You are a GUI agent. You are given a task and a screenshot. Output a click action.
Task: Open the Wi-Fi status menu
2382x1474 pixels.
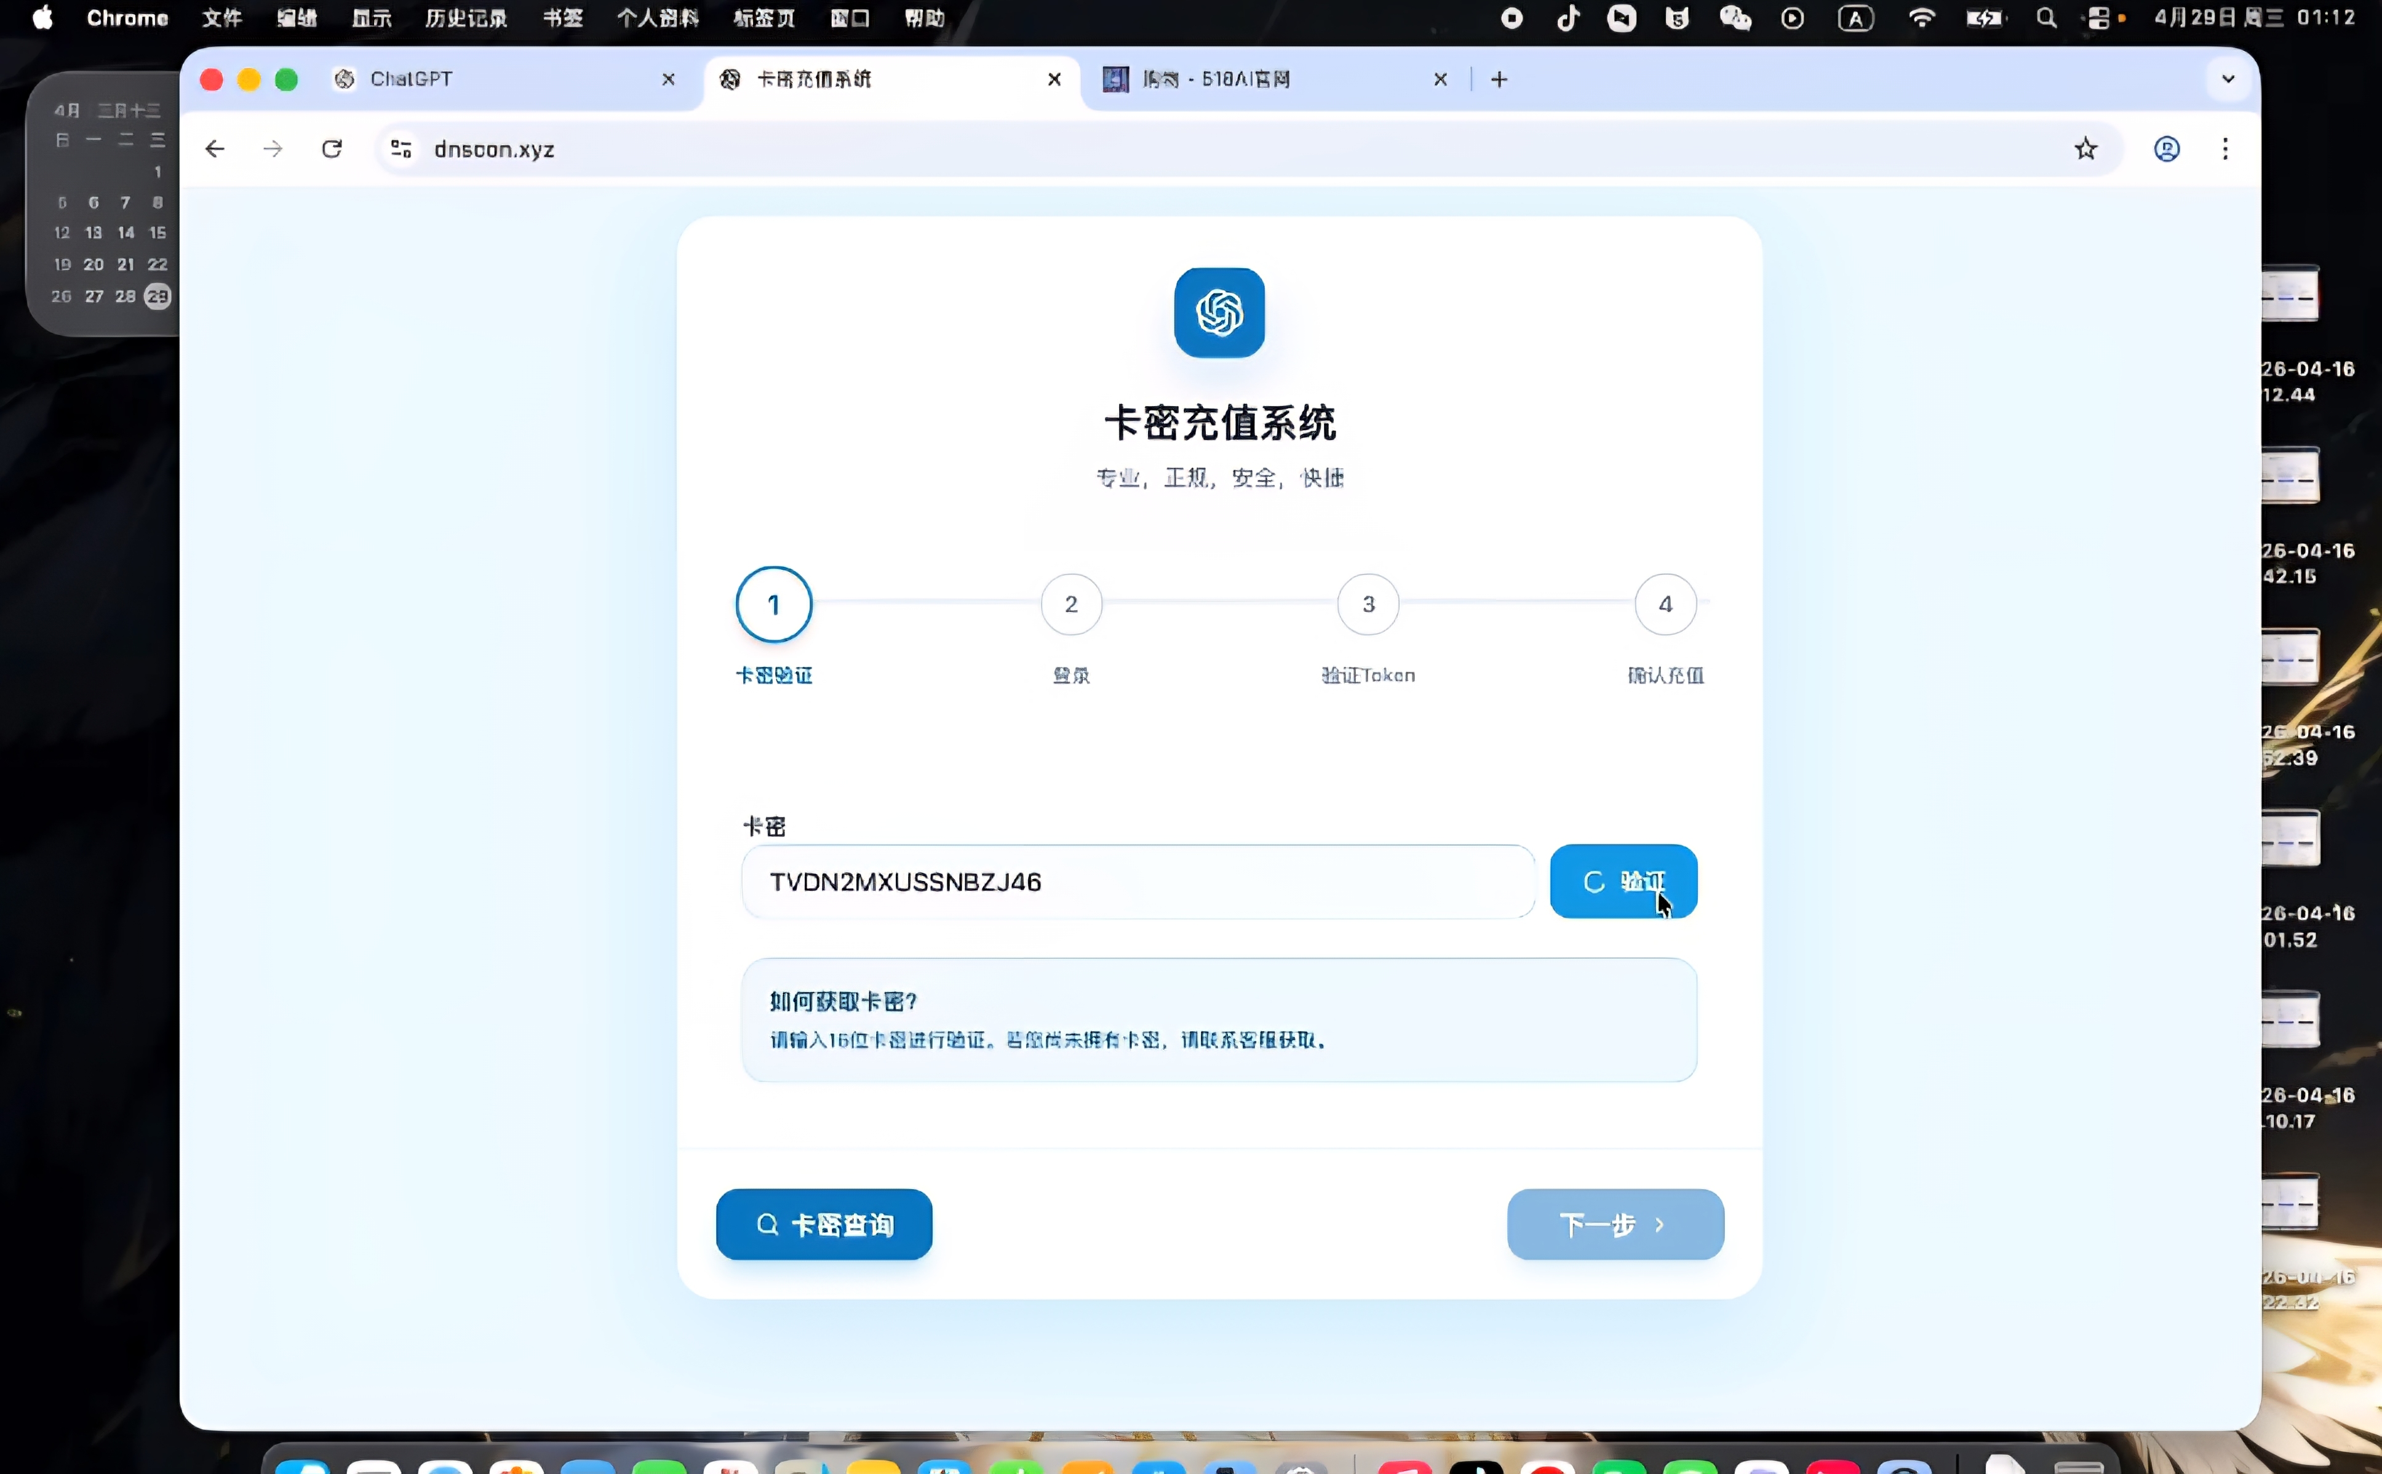point(1921,18)
